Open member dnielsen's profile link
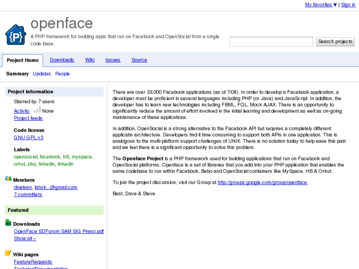359x269 pixels. pos(23,187)
